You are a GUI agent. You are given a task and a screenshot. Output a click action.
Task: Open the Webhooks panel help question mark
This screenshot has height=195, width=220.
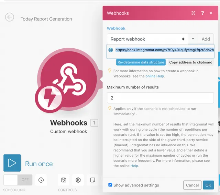point(202,13)
